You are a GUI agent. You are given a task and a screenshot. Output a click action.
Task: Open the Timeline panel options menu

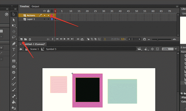177,6
